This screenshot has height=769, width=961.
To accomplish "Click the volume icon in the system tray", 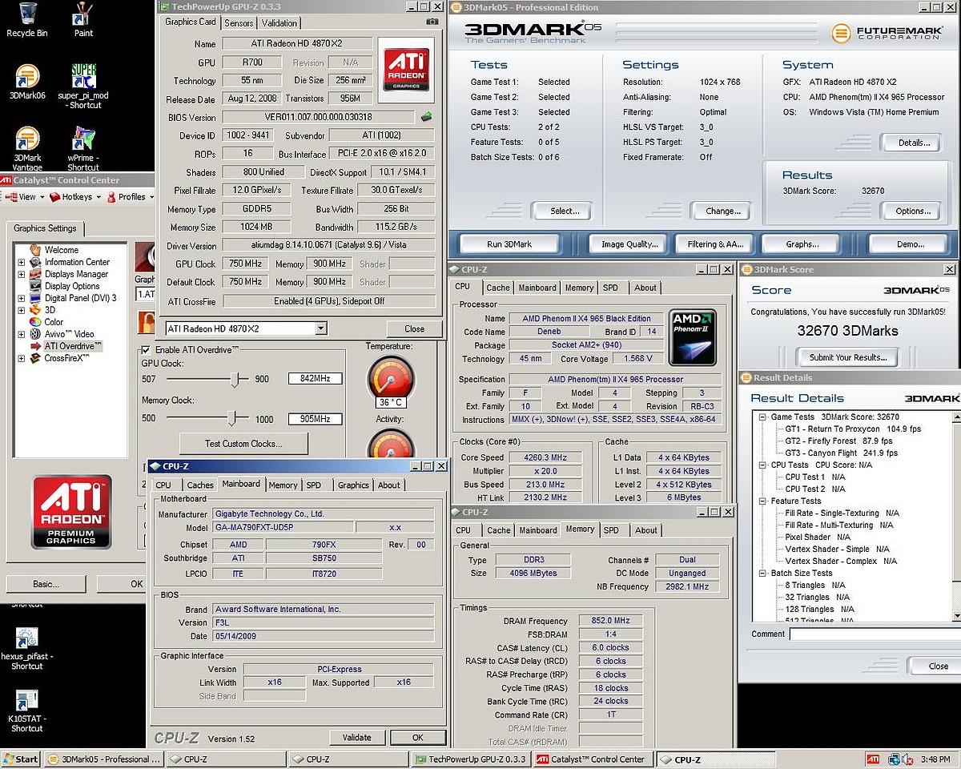I will click(x=908, y=759).
